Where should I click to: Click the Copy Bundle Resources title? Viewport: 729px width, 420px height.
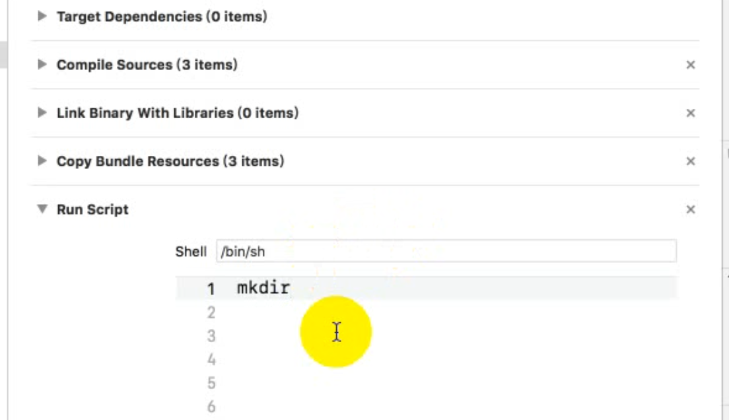coord(170,161)
